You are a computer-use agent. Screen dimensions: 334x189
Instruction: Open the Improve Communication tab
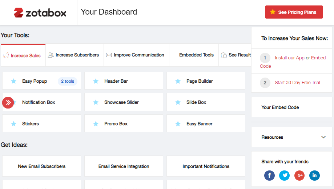click(137, 55)
